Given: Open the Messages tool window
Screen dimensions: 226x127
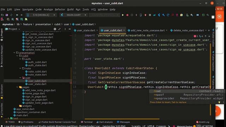Looking at the screenshot, I should click(123, 122).
